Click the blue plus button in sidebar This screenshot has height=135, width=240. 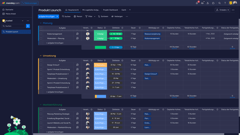(28, 26)
